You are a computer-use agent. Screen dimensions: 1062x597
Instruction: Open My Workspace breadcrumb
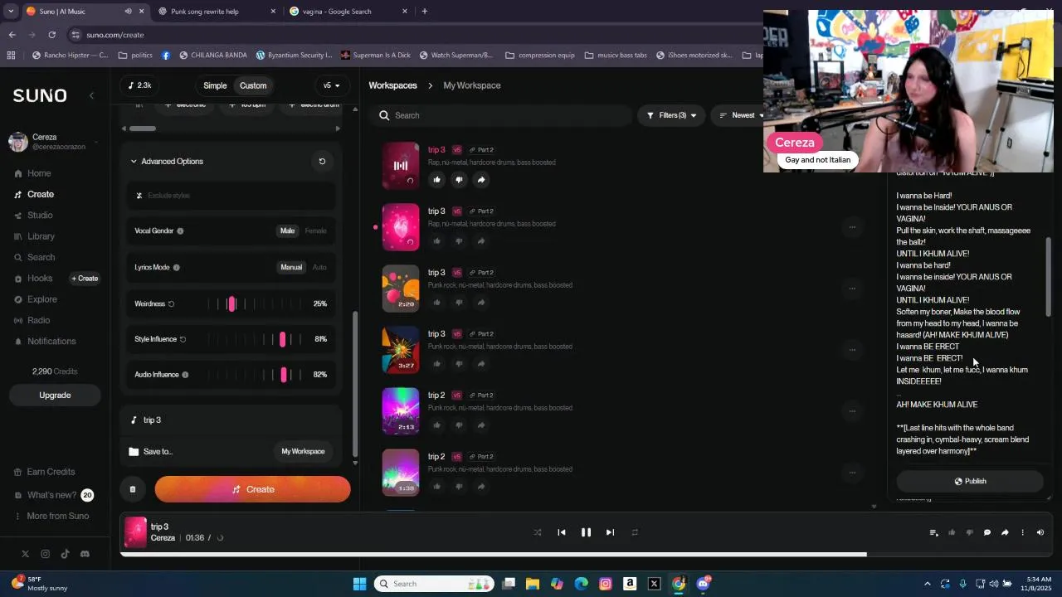pos(472,85)
